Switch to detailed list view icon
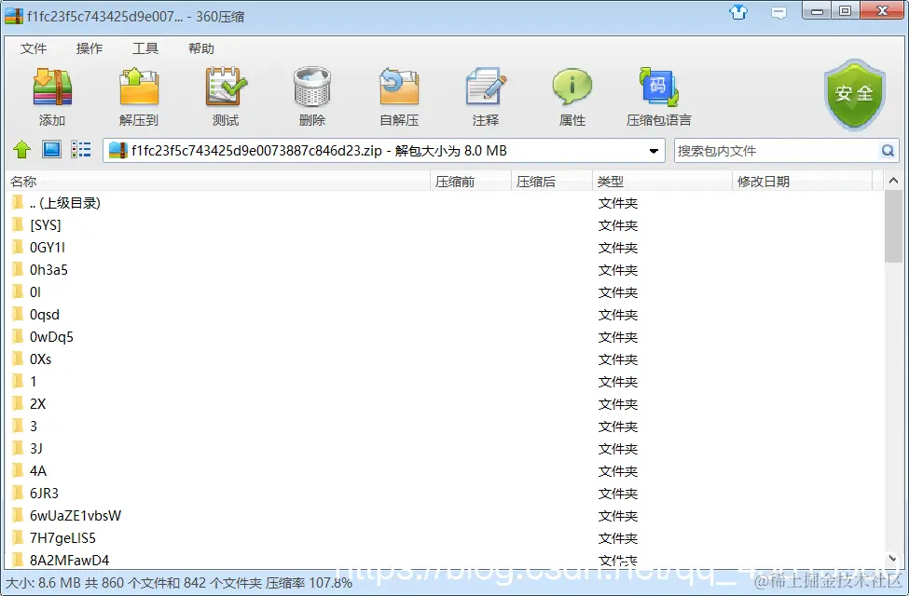The image size is (909, 596). [81, 150]
